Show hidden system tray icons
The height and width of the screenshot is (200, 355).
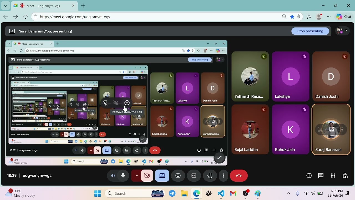click(x=288, y=193)
